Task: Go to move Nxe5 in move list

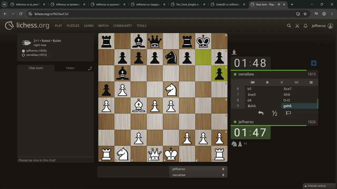Action: tap(263, 94)
